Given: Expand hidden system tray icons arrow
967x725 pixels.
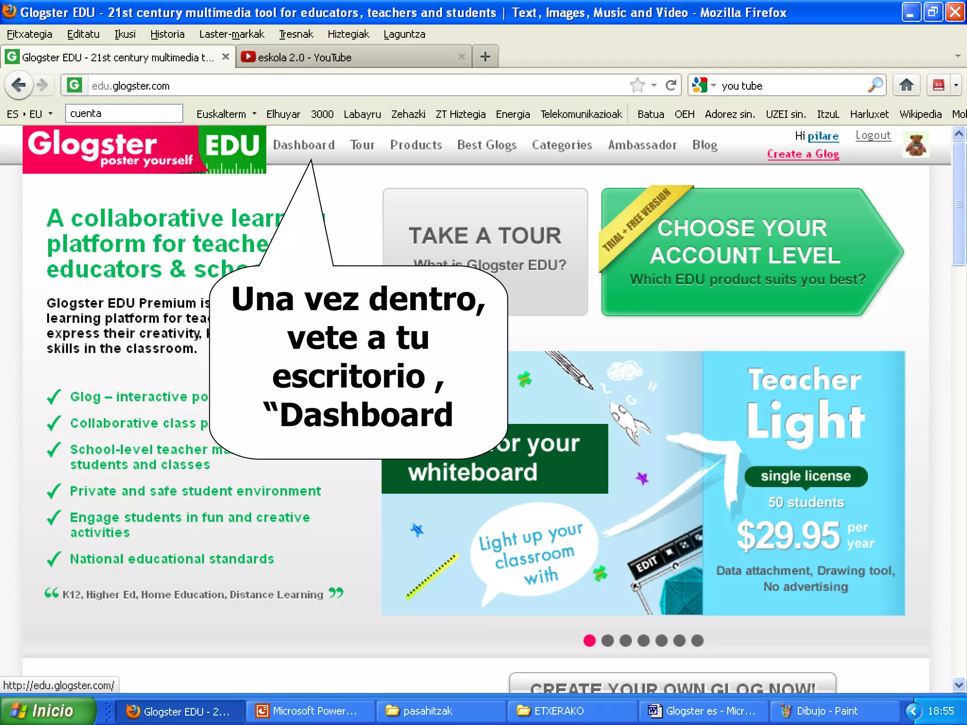Looking at the screenshot, I should pos(913,711).
